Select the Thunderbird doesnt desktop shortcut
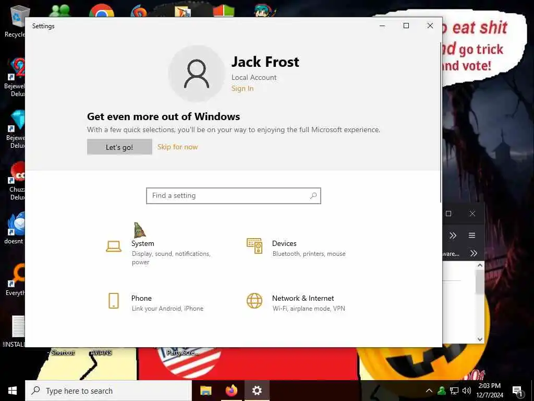534x401 pixels. pyautogui.click(x=15, y=229)
